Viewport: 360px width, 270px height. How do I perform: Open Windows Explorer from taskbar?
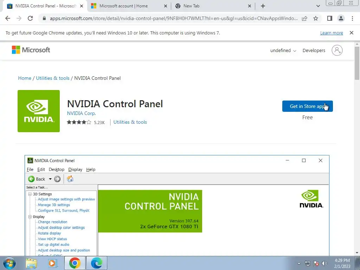(31, 263)
